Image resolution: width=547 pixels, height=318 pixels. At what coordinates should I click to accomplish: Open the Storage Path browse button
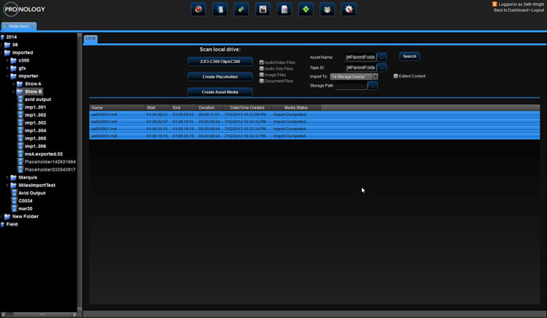pos(373,86)
